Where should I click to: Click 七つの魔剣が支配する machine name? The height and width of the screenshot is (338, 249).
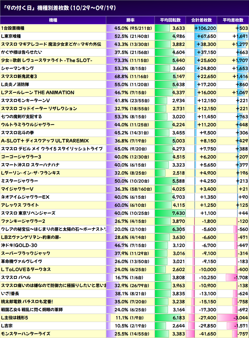21,117
